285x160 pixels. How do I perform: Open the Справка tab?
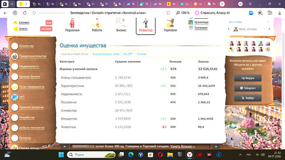141,54
